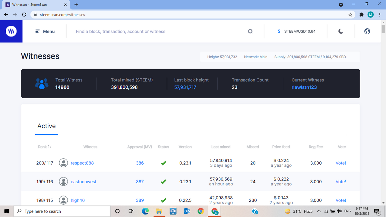Click the Version column header
386x217 pixels.
(x=185, y=147)
